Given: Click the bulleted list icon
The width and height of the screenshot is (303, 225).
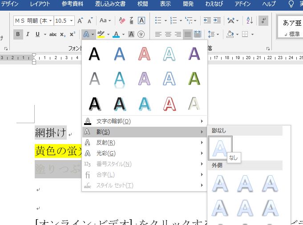Looking at the screenshot, I should (158, 20).
